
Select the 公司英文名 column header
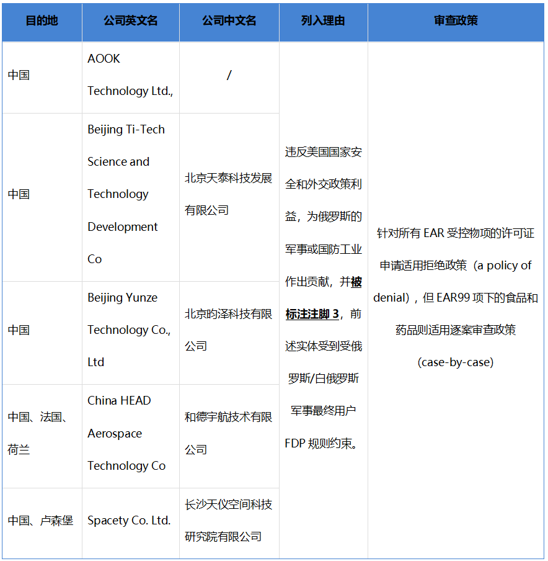(130, 20)
